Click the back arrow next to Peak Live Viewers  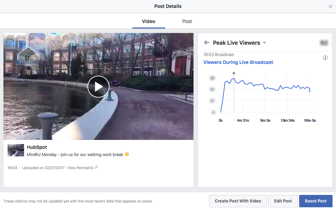coord(207,43)
